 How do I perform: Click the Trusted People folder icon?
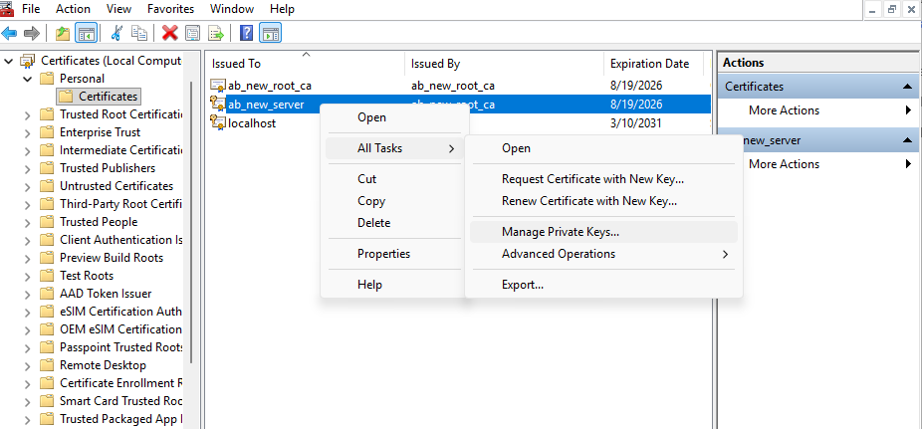point(47,222)
